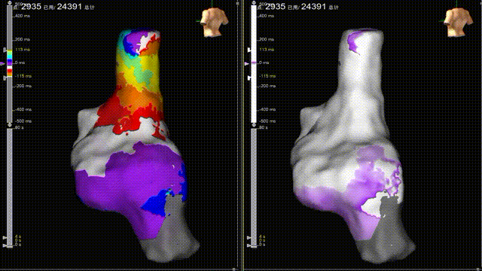Click the 4 s triangle marker on left time bar
The width and height of the screenshot is (482, 271).
5,238
